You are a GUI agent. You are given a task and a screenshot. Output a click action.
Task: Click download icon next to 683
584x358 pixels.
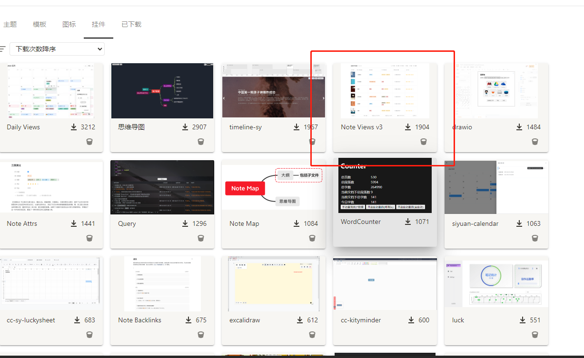tap(77, 320)
